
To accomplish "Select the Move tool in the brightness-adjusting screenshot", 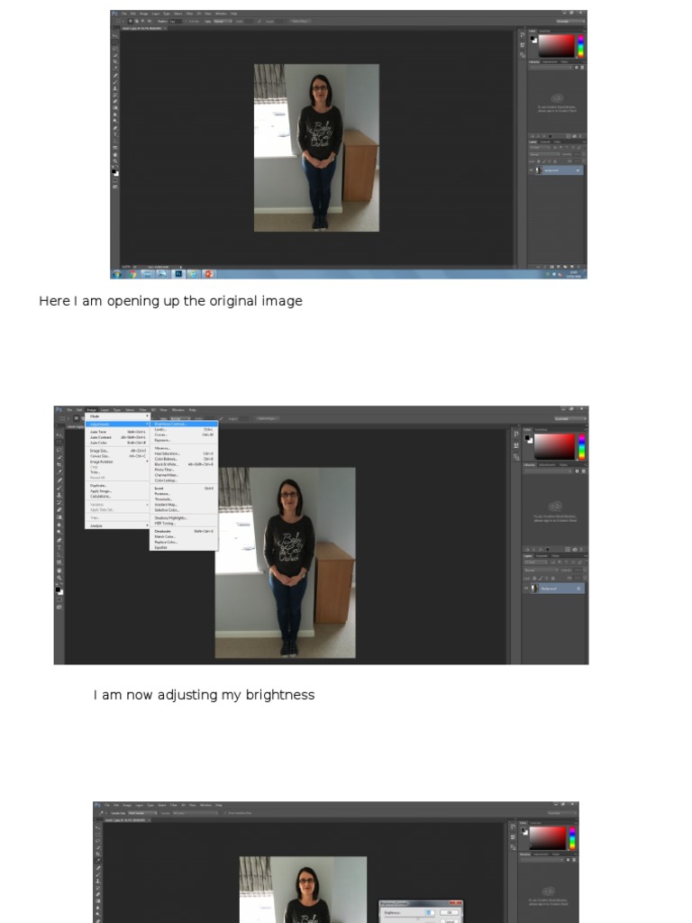I will [59, 434].
